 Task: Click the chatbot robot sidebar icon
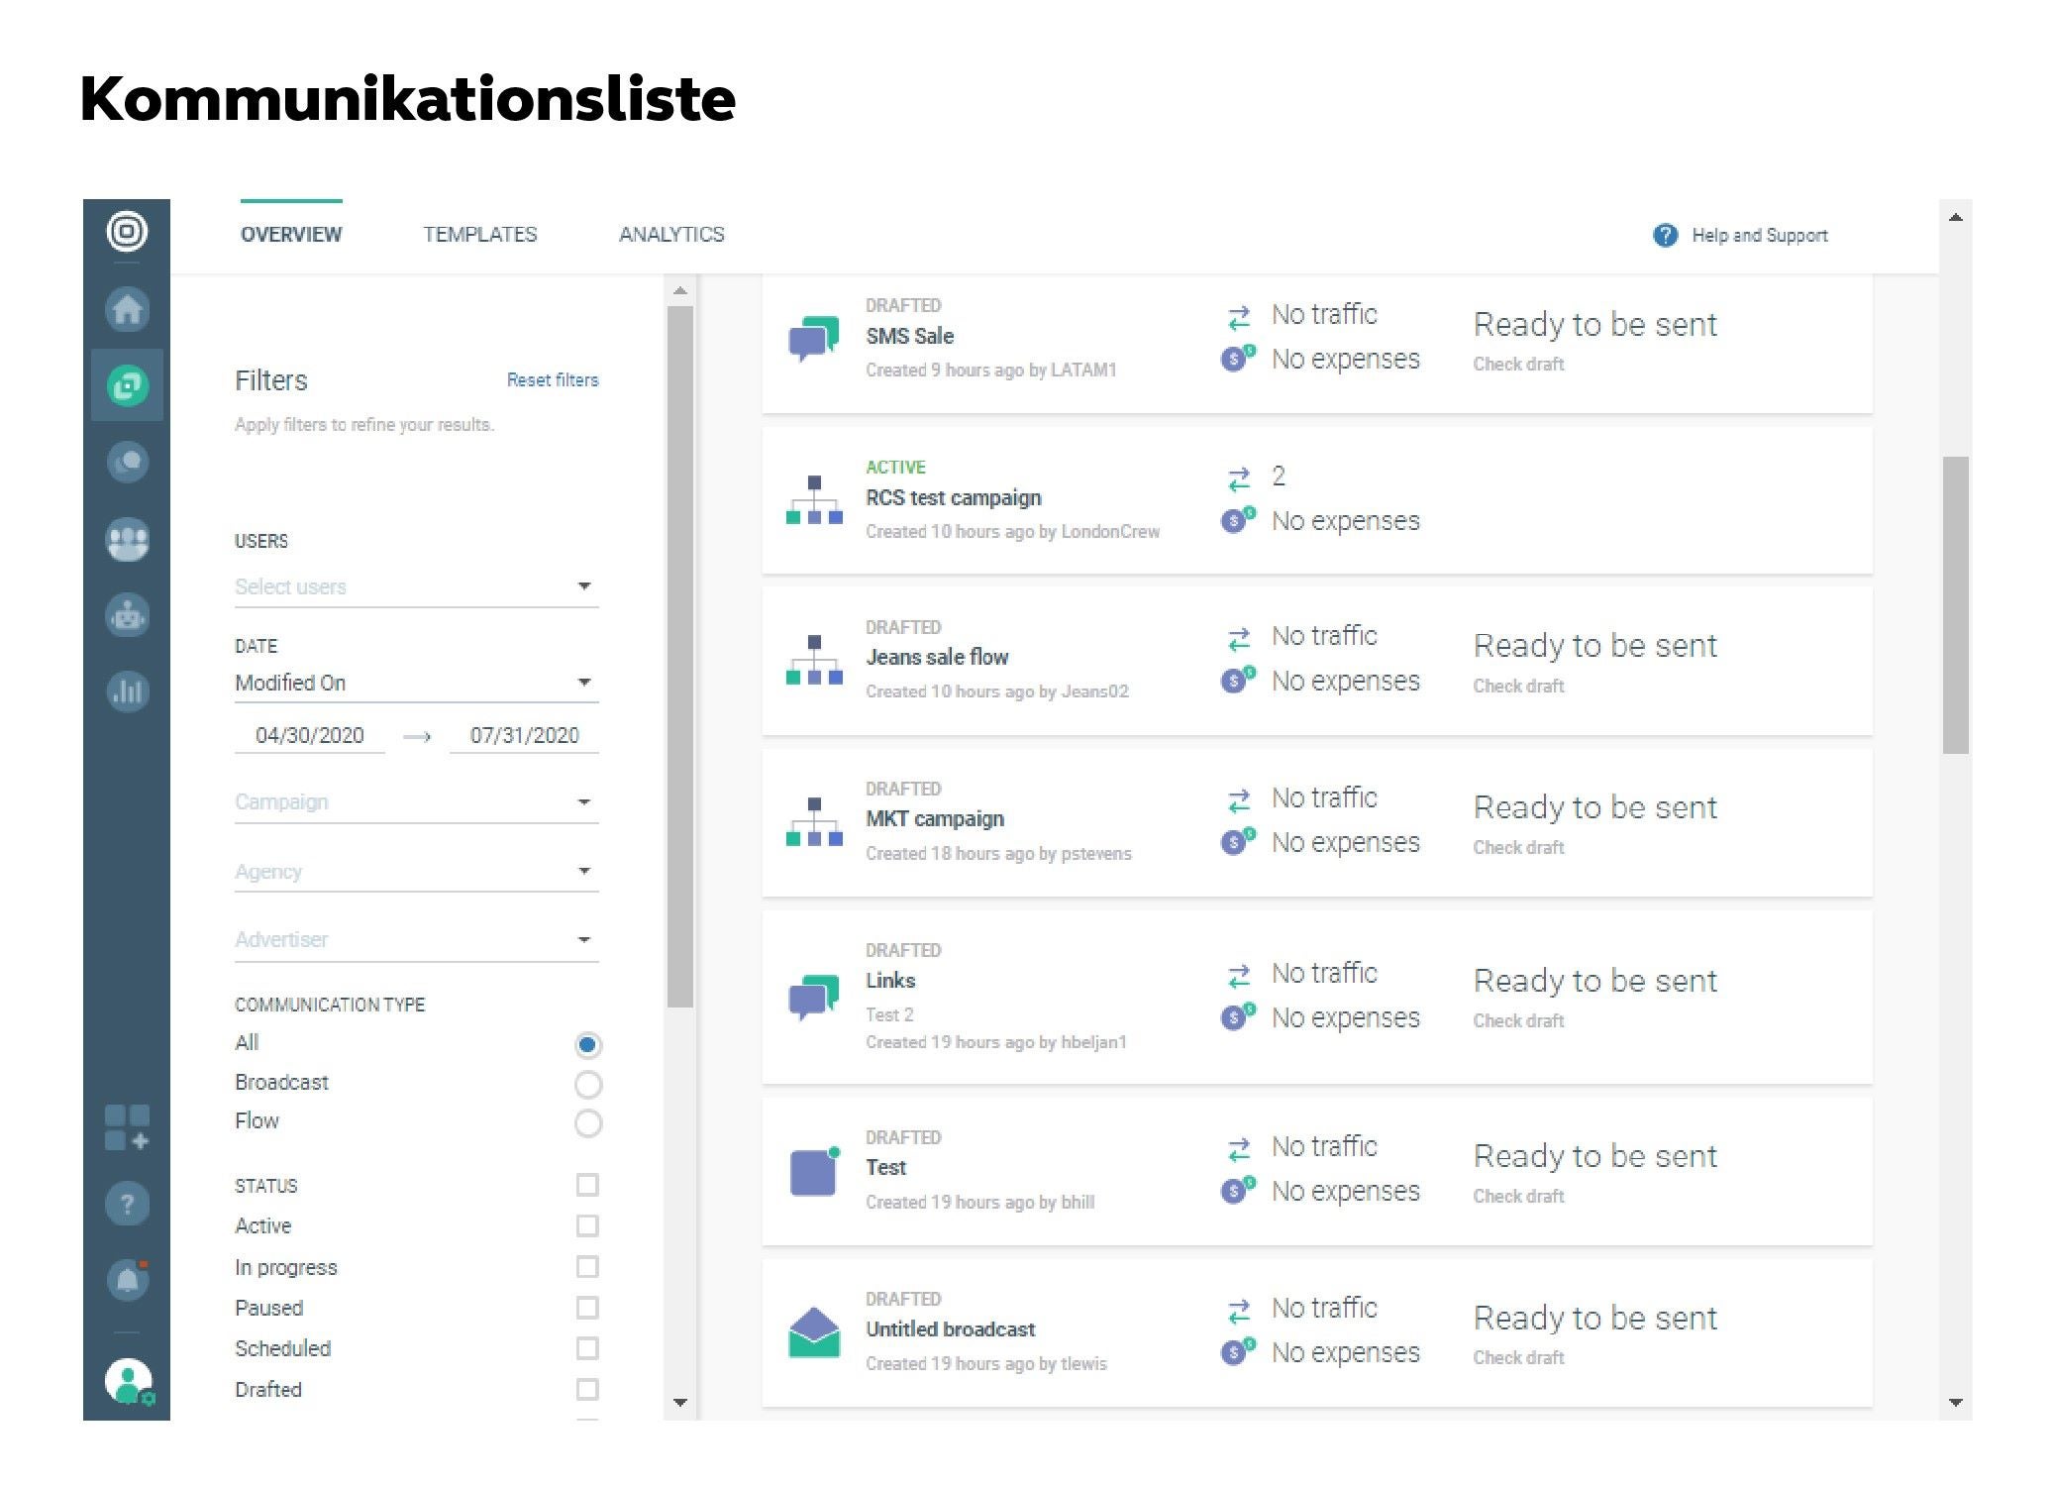(x=127, y=615)
